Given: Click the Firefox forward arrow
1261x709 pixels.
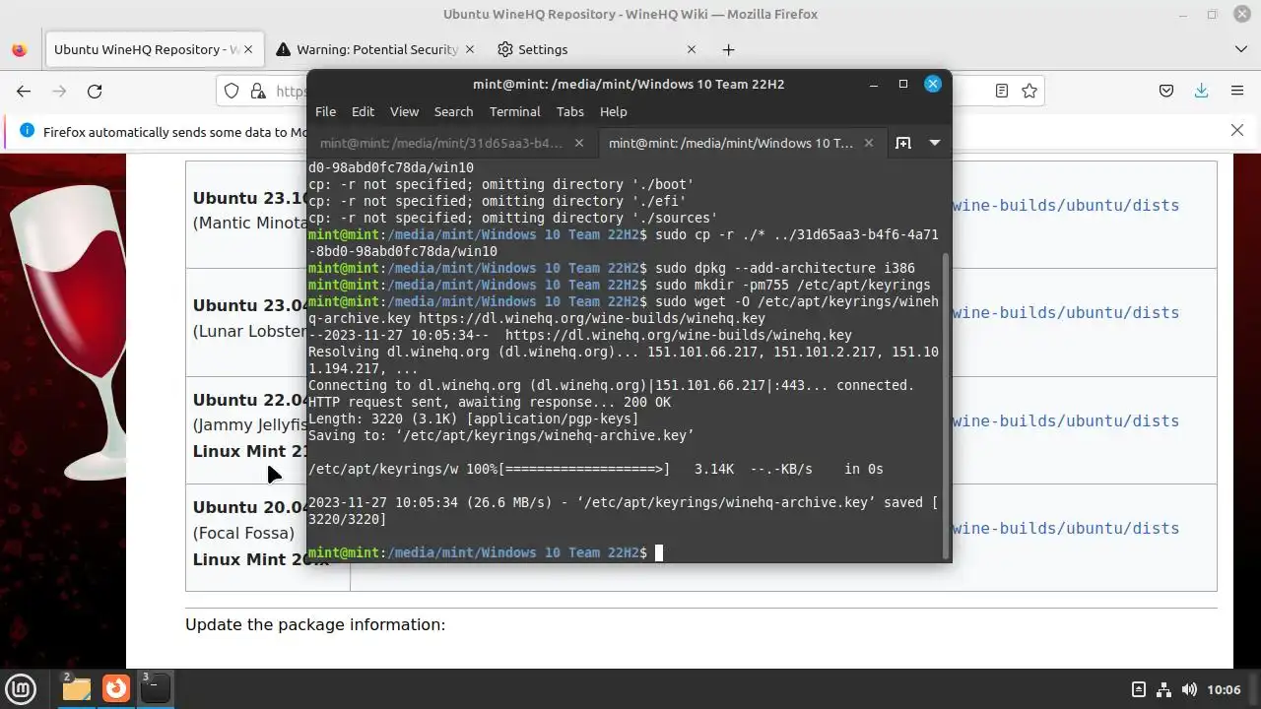Looking at the screenshot, I should click(x=59, y=91).
